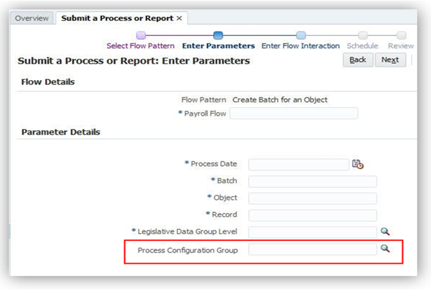Search Legislative Data Group Level values
The width and height of the screenshot is (431, 292).
[x=385, y=232]
